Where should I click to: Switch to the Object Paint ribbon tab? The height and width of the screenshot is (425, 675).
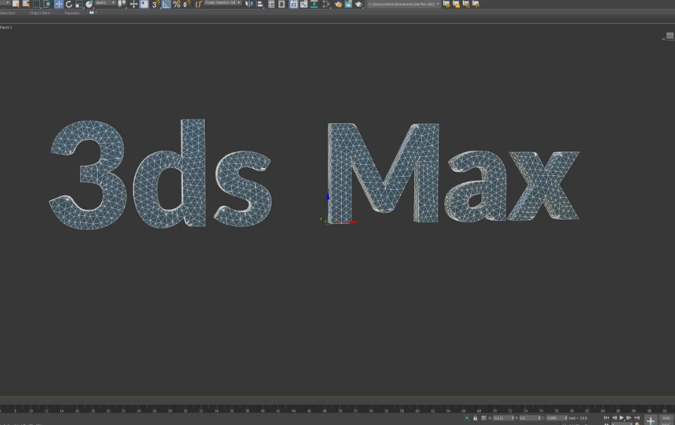tap(39, 13)
